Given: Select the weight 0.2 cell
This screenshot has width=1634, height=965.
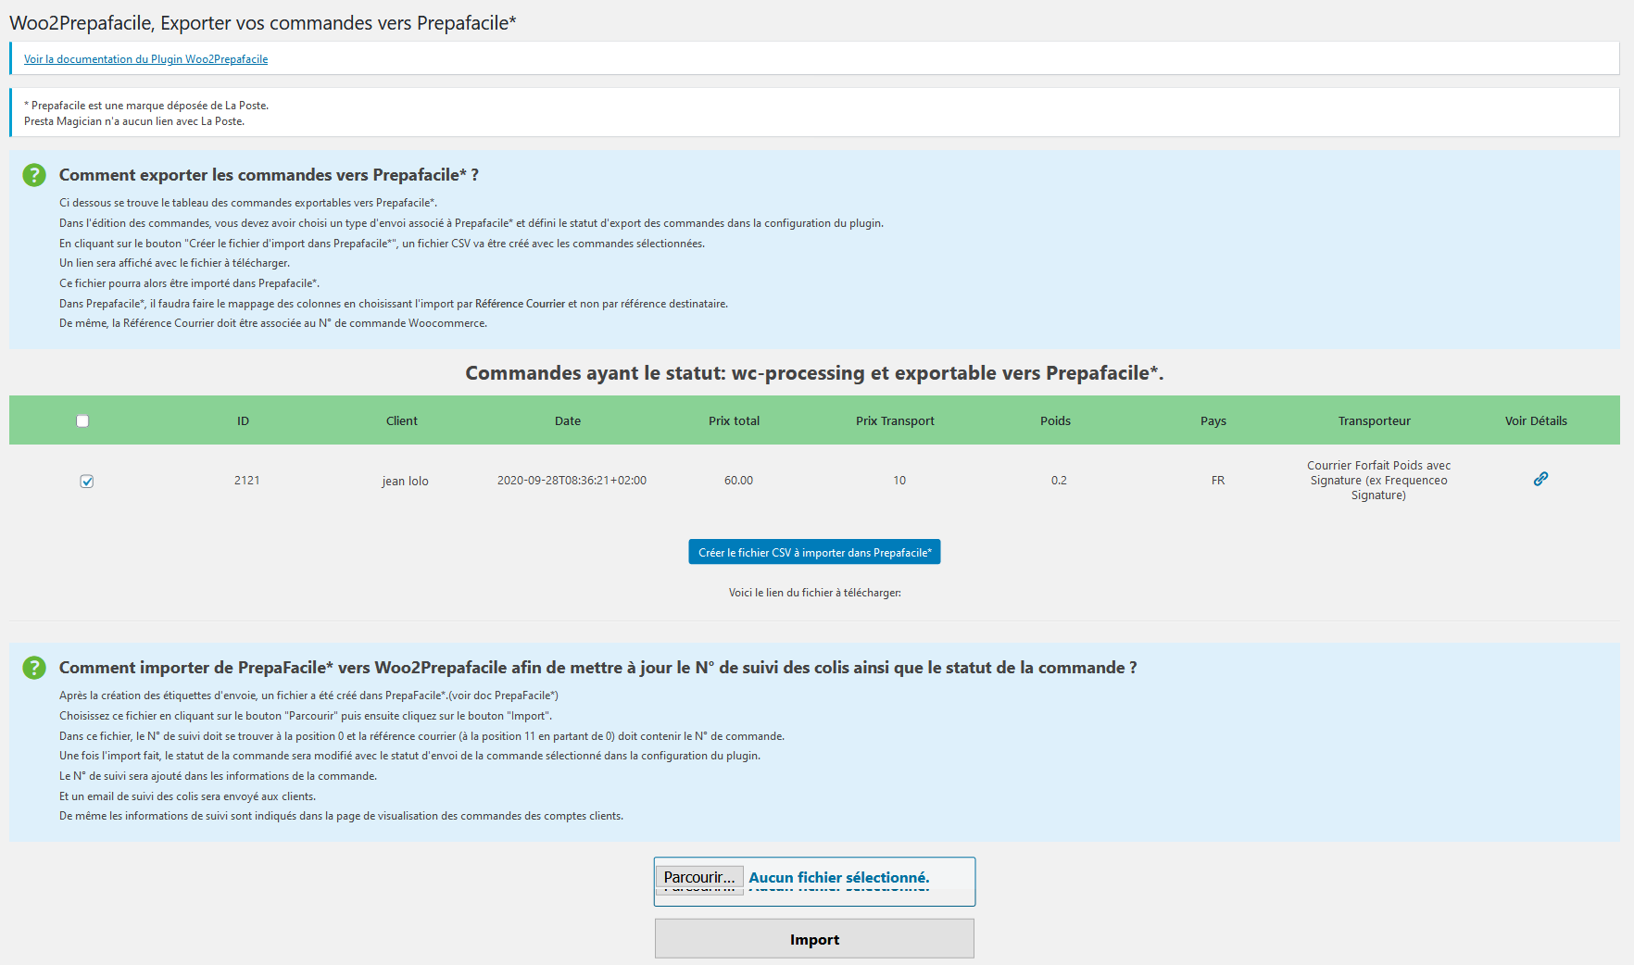Looking at the screenshot, I should pyautogui.click(x=1059, y=480).
